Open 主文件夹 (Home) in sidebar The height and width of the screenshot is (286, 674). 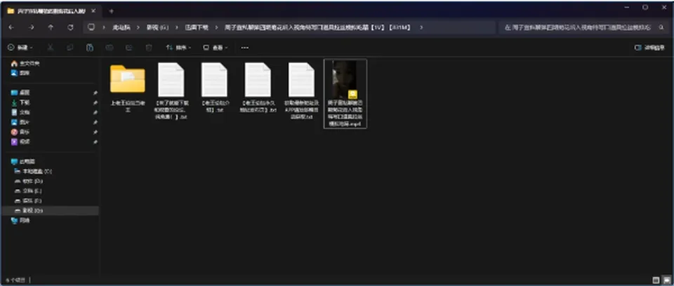pyautogui.click(x=25, y=63)
